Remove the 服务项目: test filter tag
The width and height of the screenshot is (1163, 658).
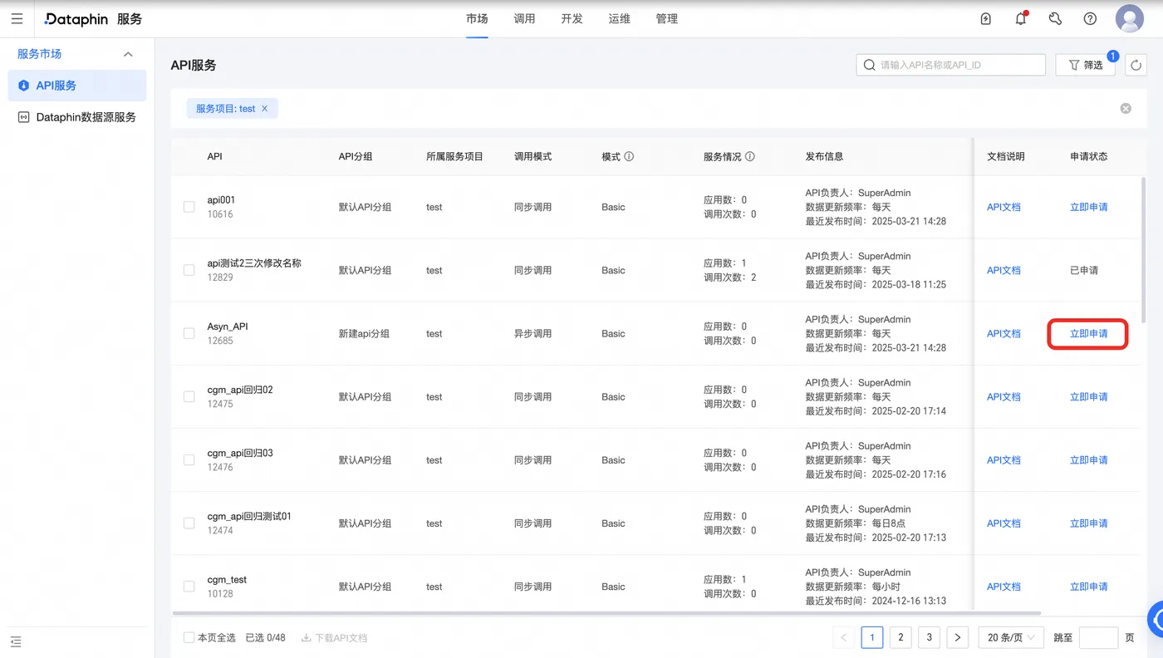click(x=265, y=109)
